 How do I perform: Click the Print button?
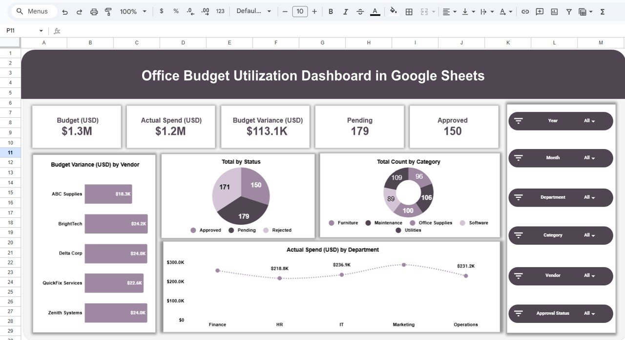click(x=94, y=11)
